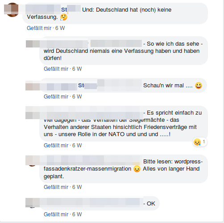Open the avatar beside the '- OK' reply
This screenshot has height=223, width=224.
(33, 203)
